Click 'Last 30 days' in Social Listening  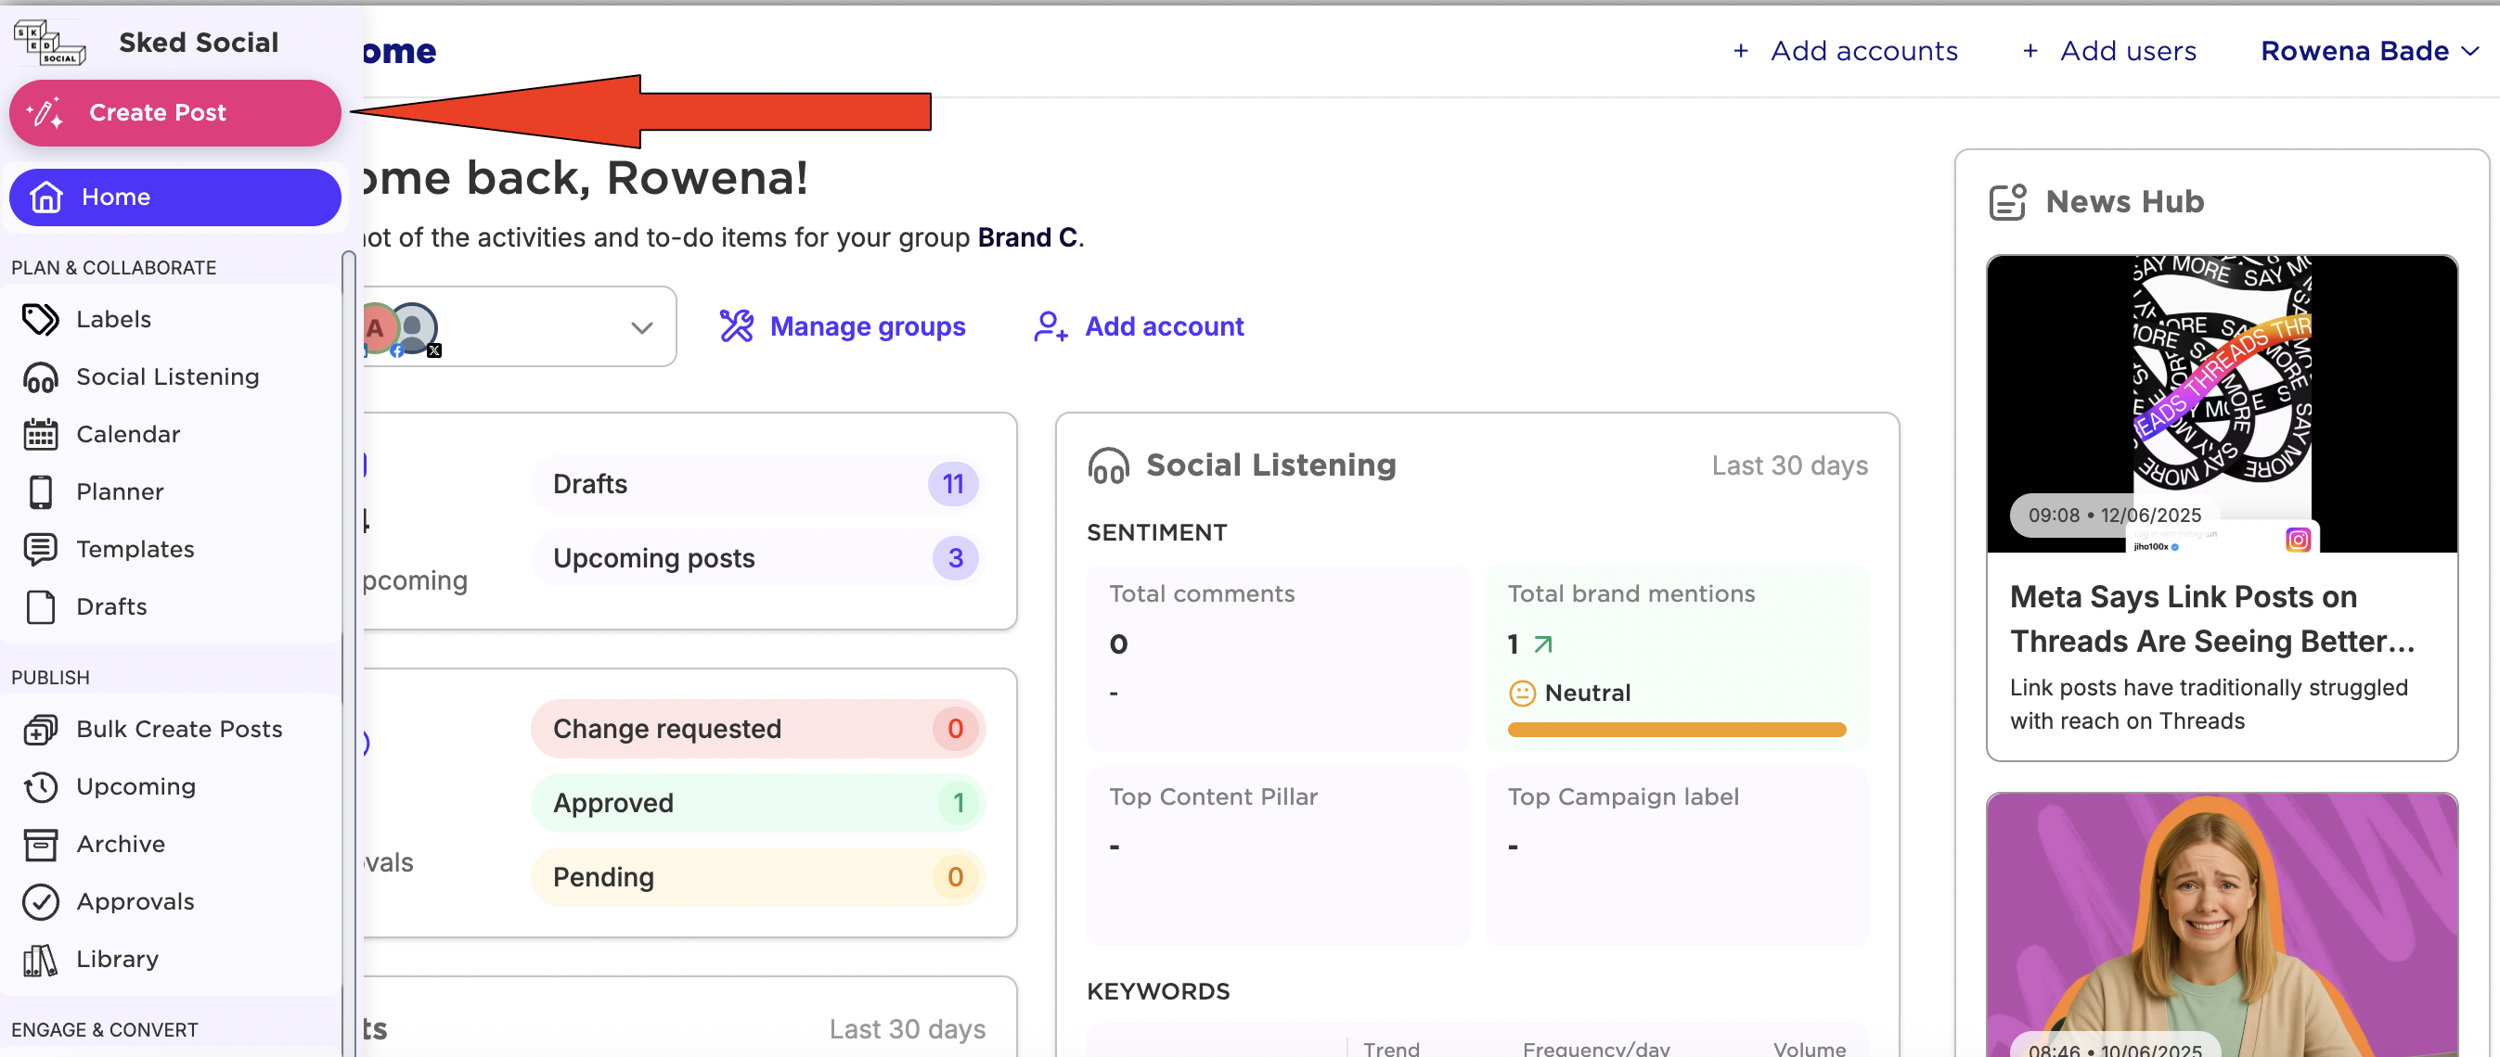[1789, 465]
